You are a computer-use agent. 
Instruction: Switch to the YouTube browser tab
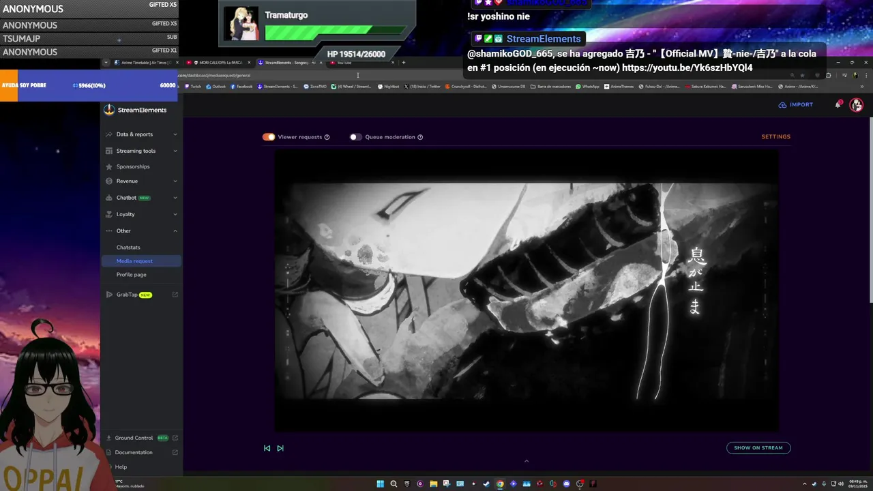tap(361, 62)
